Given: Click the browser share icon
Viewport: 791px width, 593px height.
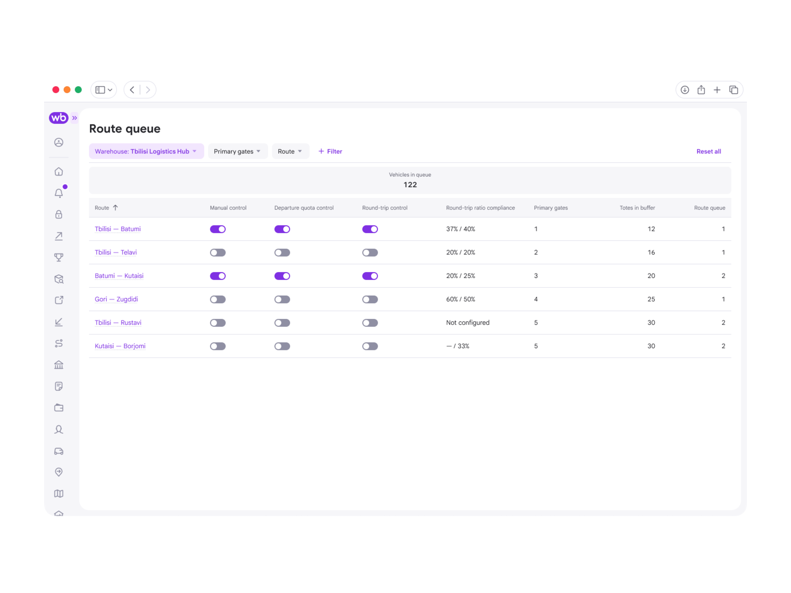Looking at the screenshot, I should pyautogui.click(x=701, y=90).
